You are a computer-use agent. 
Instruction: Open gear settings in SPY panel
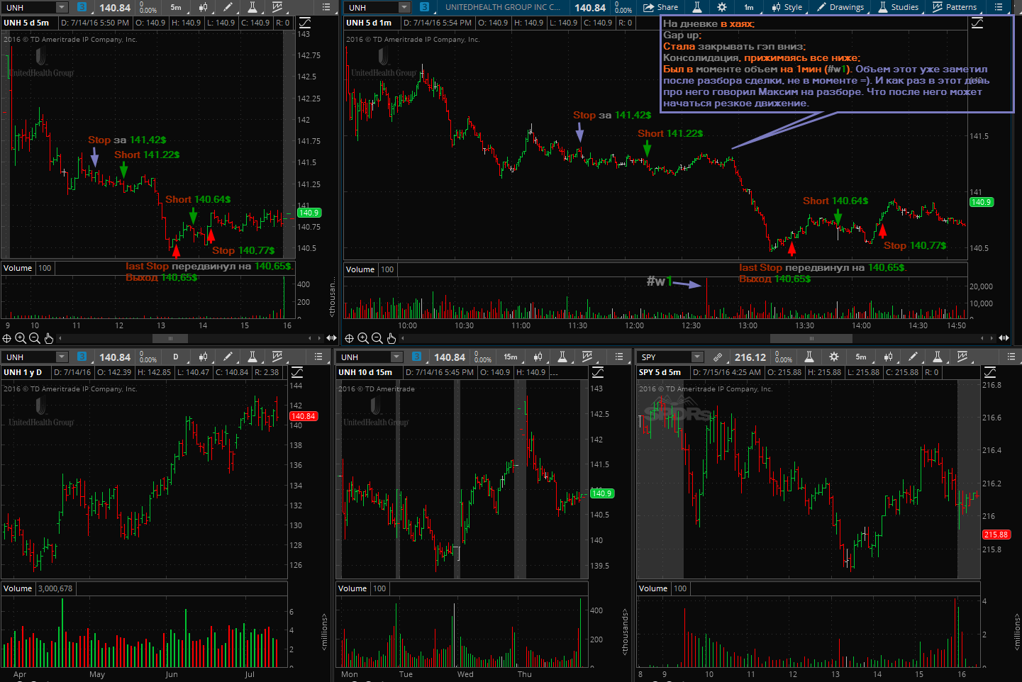834,357
